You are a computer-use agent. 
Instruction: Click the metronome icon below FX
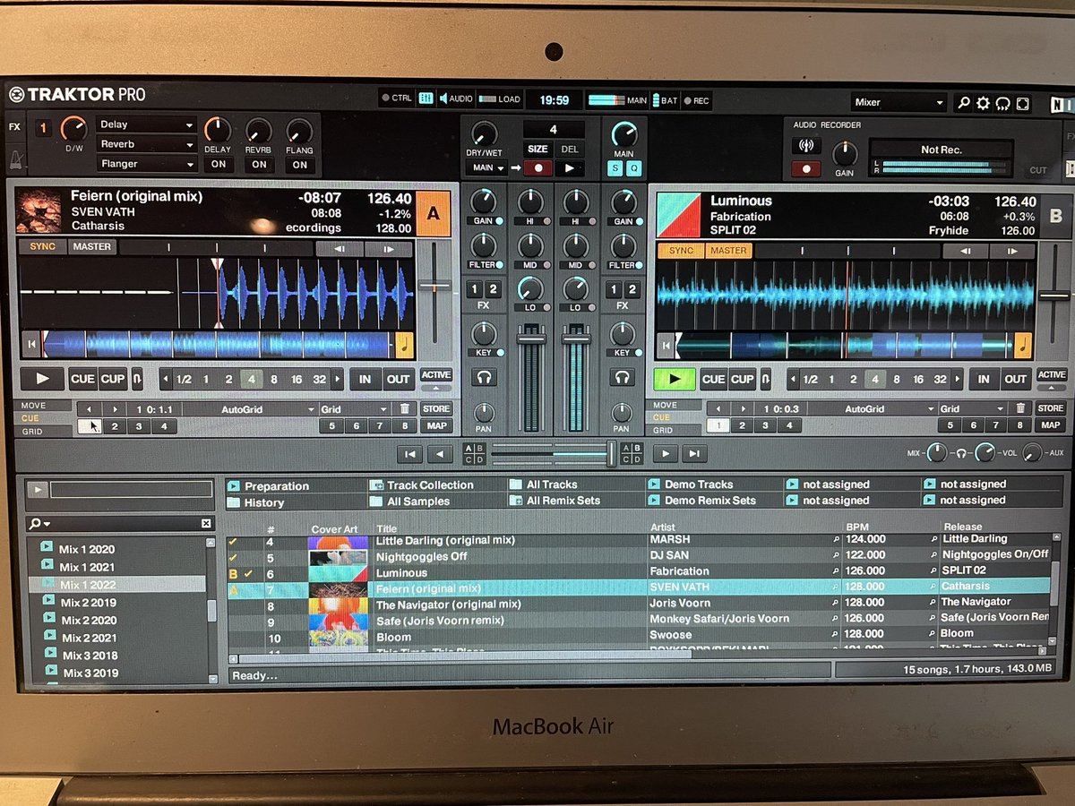point(15,159)
